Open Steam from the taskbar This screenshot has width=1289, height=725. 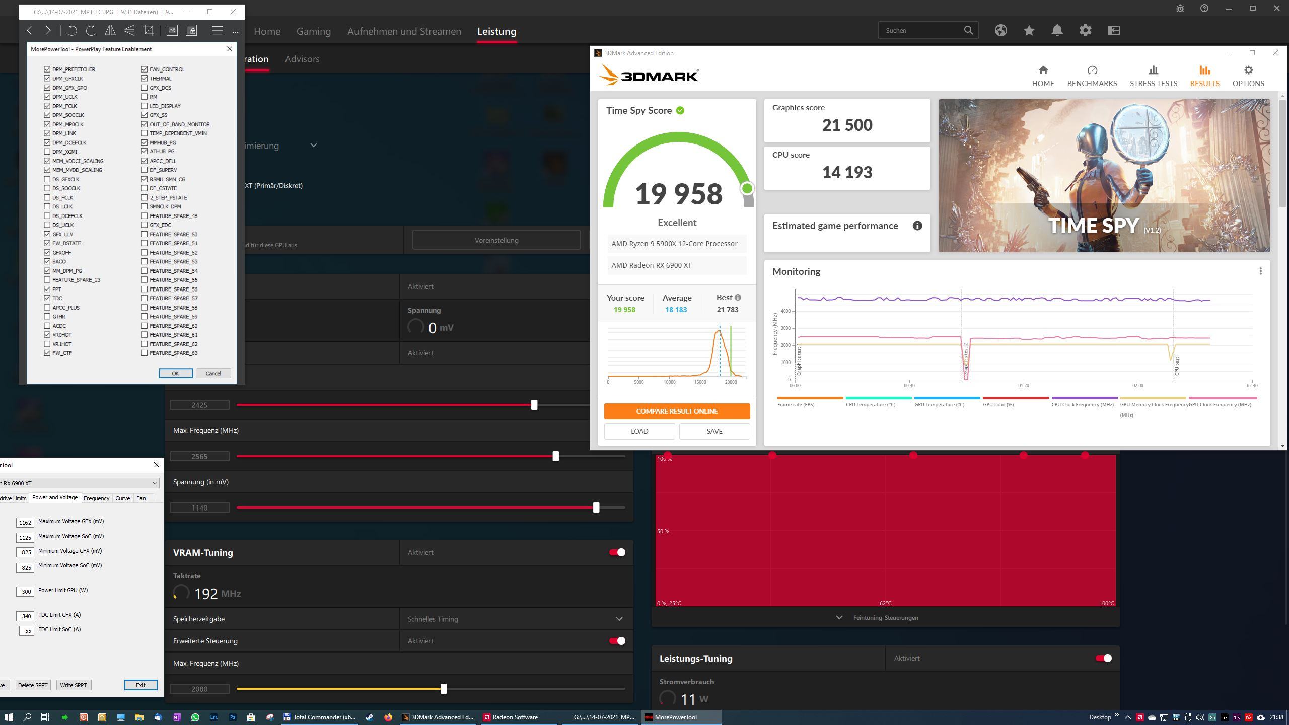coord(369,717)
